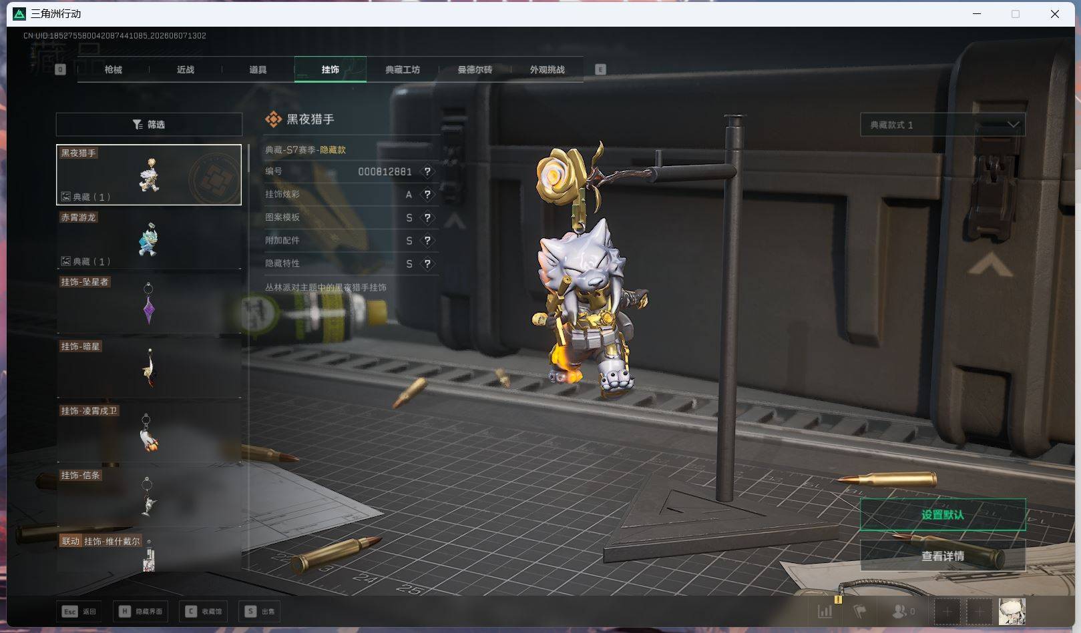Open the 筛选 filter button
Image resolution: width=1081 pixels, height=633 pixels.
pyautogui.click(x=149, y=125)
